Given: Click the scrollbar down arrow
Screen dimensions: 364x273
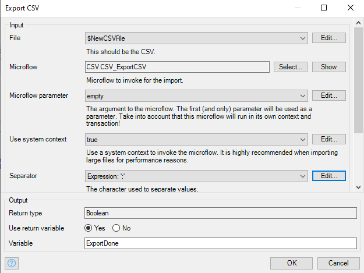Looking at the screenshot, I should pyautogui.click(x=358, y=187).
